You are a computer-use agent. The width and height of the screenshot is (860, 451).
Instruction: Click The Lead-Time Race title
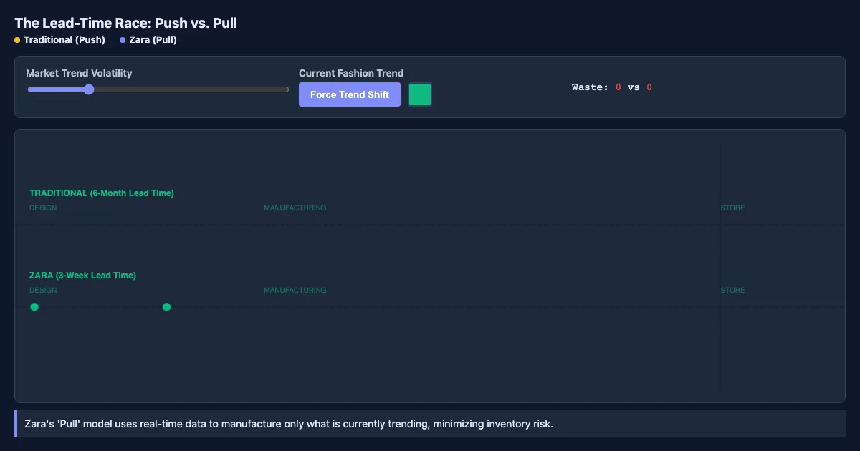126,23
